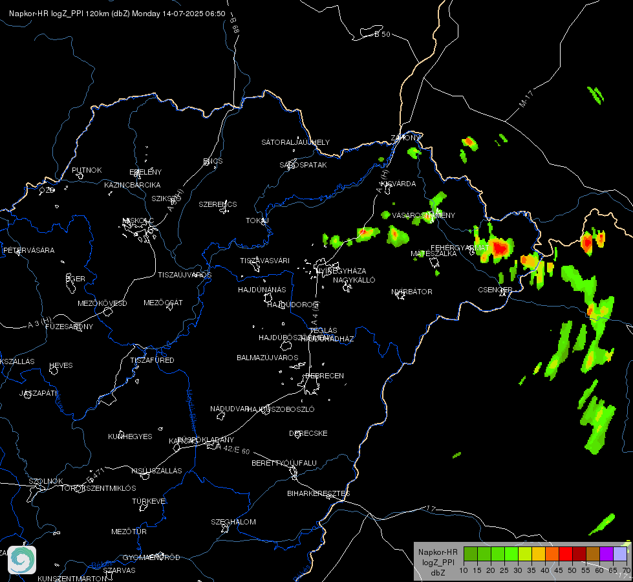The width and height of the screenshot is (633, 582).
Task: Click the SZOLNOK city label
Action: [46, 481]
